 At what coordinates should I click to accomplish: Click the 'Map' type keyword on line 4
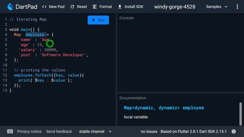coord(17,35)
